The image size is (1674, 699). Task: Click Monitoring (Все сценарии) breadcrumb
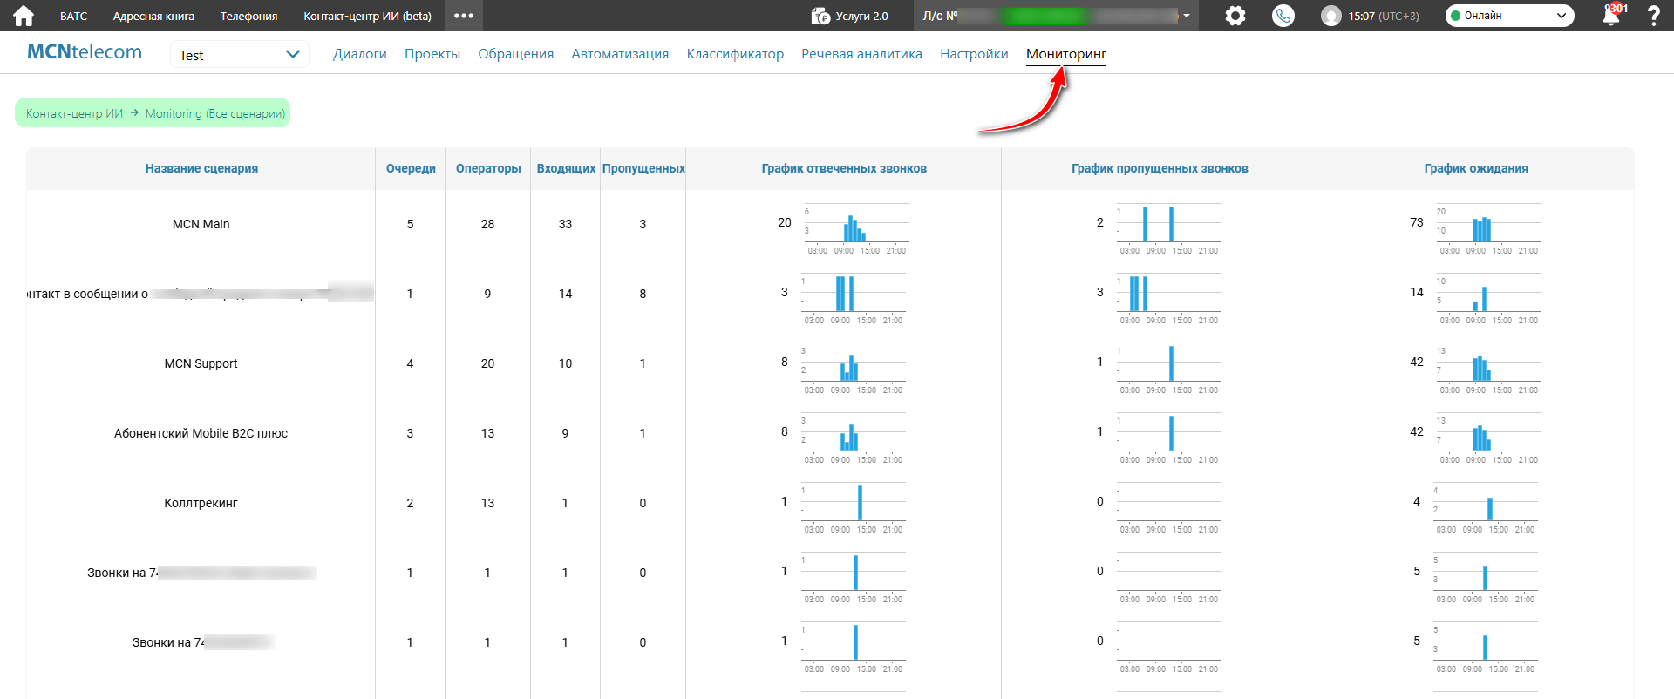point(215,113)
